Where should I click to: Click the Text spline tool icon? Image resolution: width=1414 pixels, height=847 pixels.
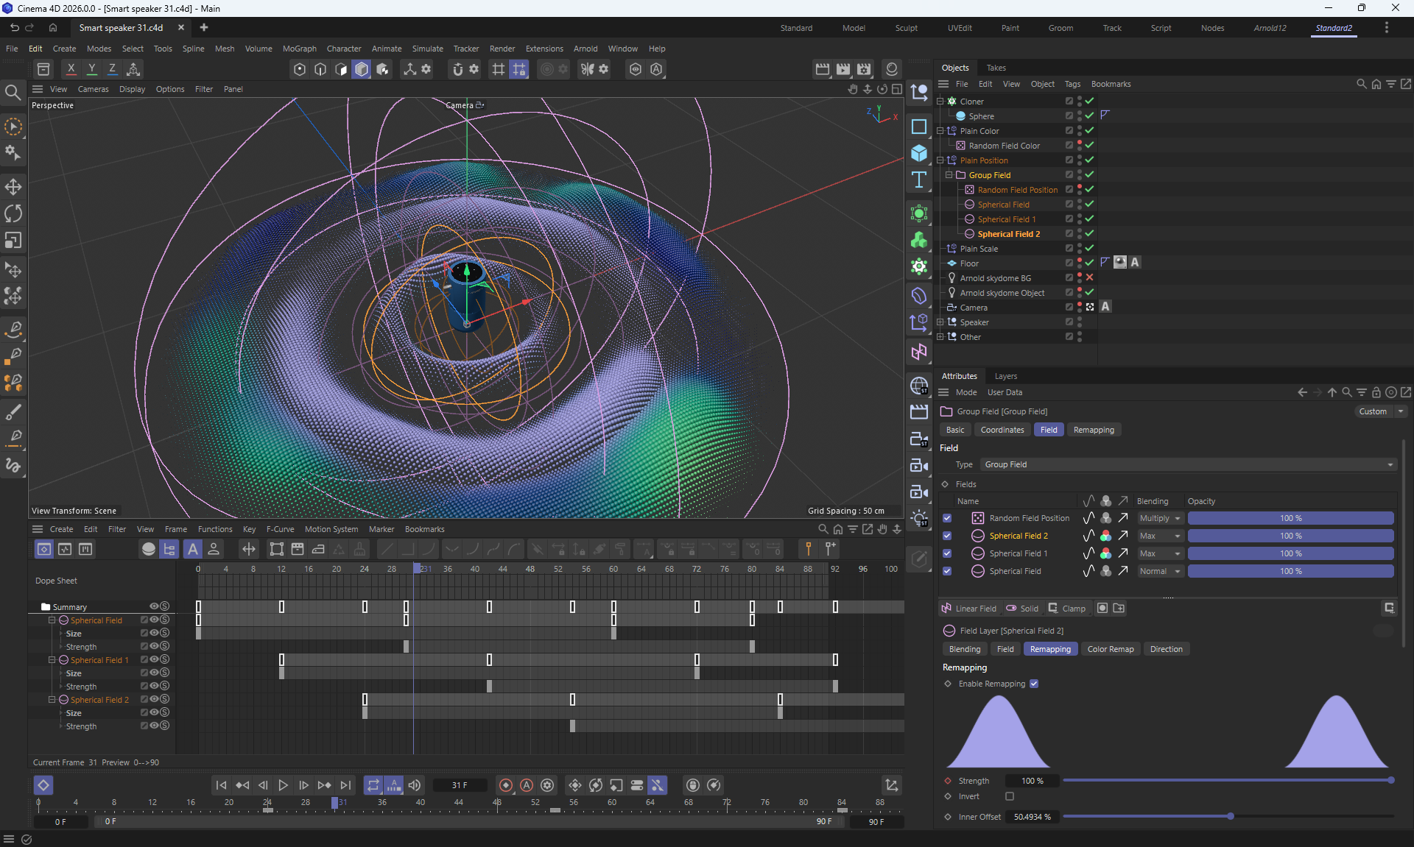pyautogui.click(x=919, y=180)
